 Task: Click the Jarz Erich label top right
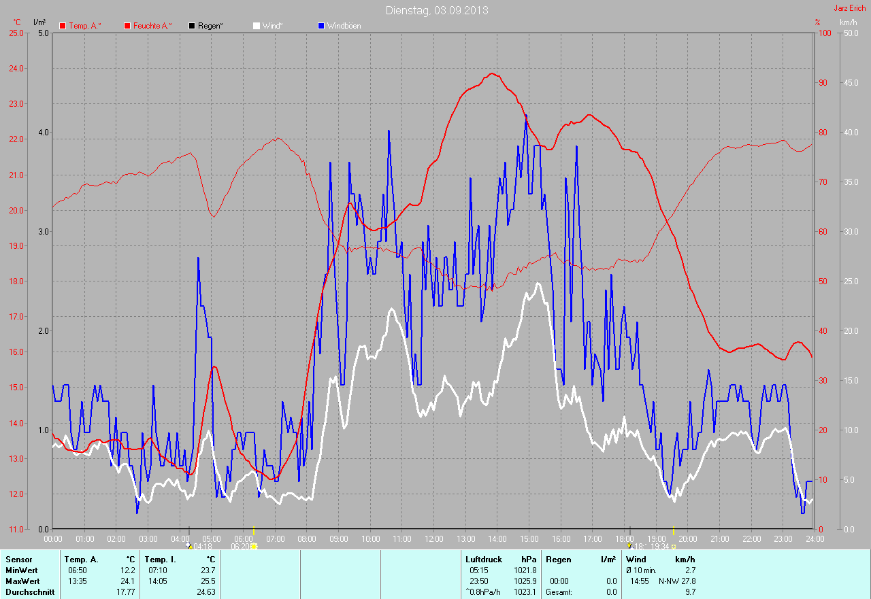click(850, 8)
